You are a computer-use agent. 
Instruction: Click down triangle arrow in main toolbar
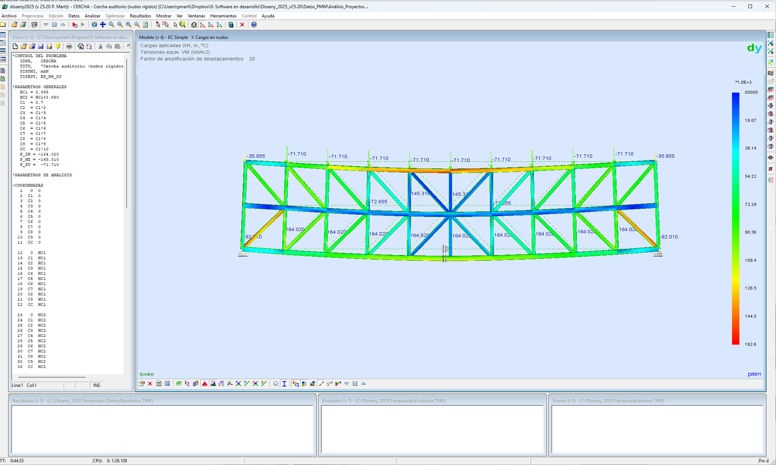point(46,25)
